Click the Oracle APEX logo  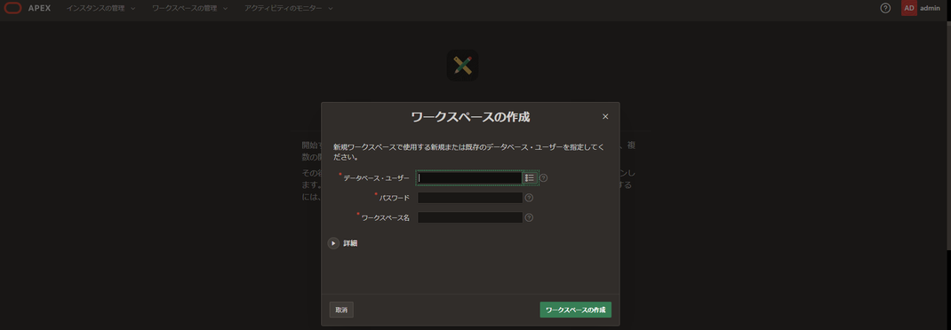point(28,8)
